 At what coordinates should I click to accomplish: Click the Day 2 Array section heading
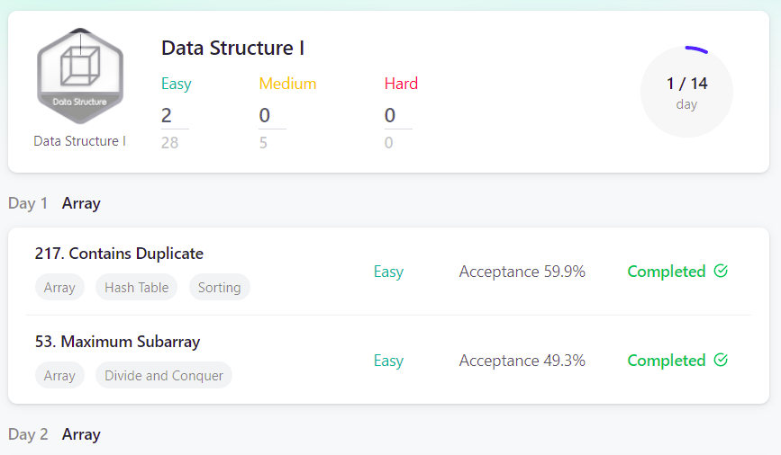(54, 434)
